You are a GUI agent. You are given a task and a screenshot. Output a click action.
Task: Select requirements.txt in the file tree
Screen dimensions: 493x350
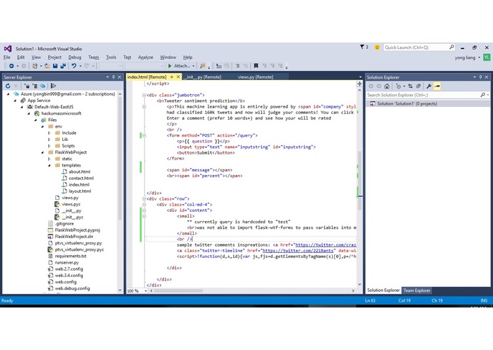pos(70,256)
